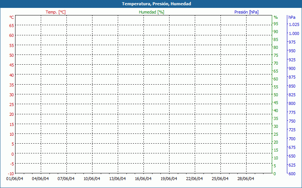
Task: Pick the 07/06/04 date on the time axis
Action: point(66,179)
